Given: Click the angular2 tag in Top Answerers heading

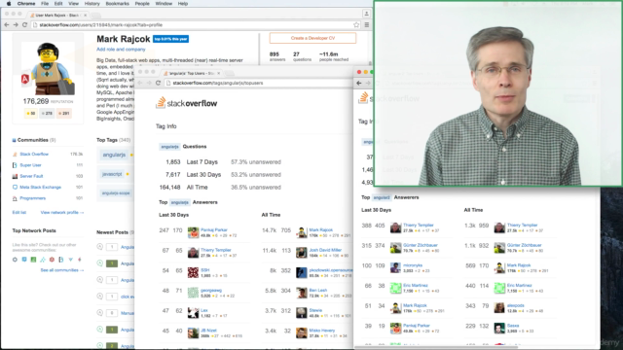Looking at the screenshot, I should [x=382, y=197].
